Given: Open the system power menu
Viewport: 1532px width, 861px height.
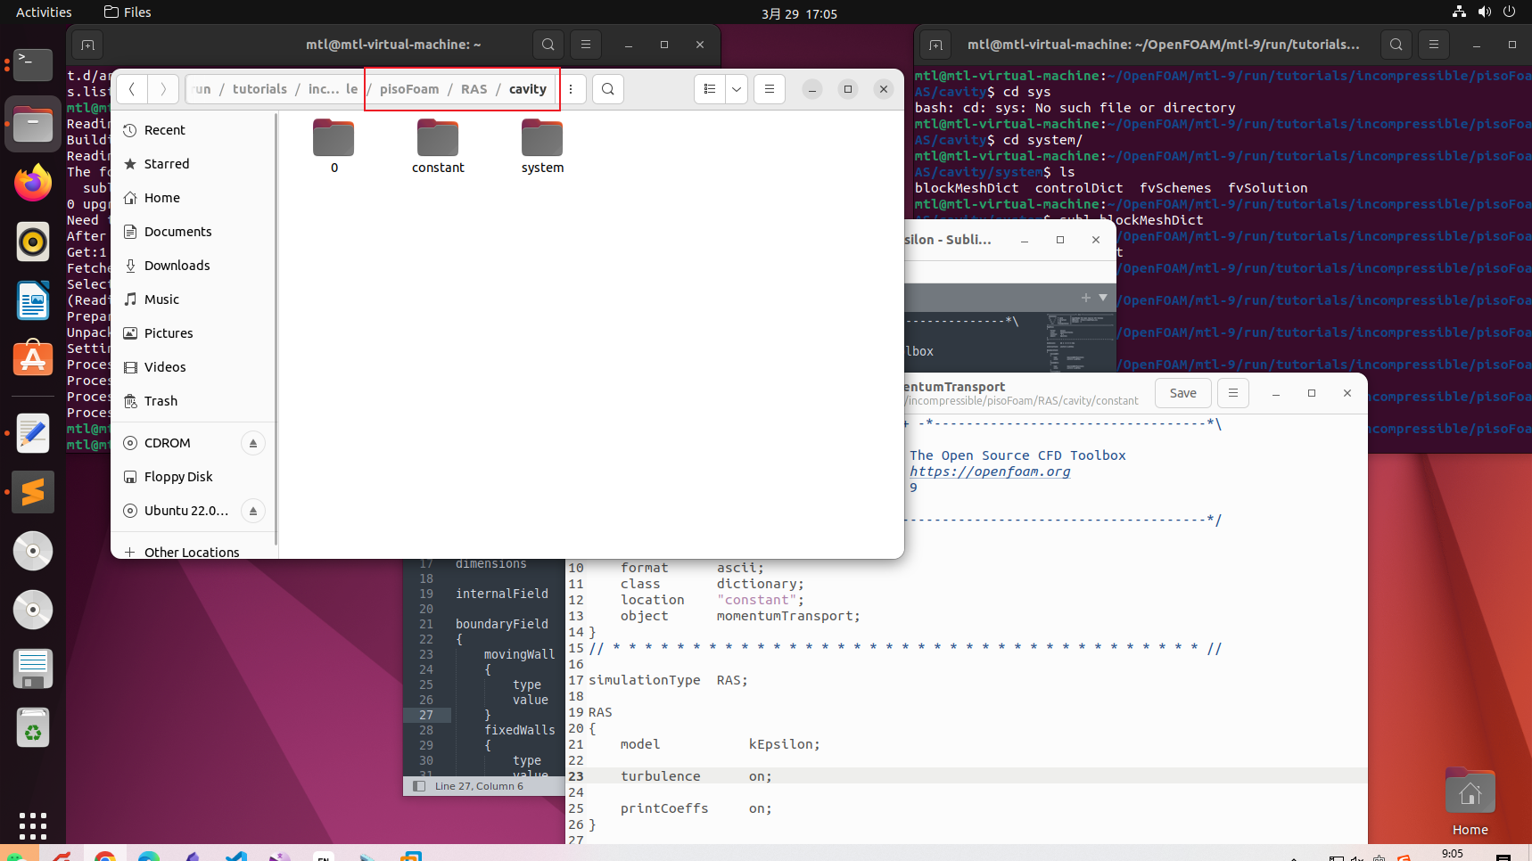Looking at the screenshot, I should tap(1509, 12).
